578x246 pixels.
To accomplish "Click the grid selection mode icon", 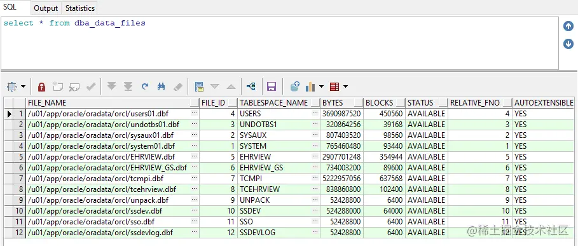I will (x=12, y=86).
